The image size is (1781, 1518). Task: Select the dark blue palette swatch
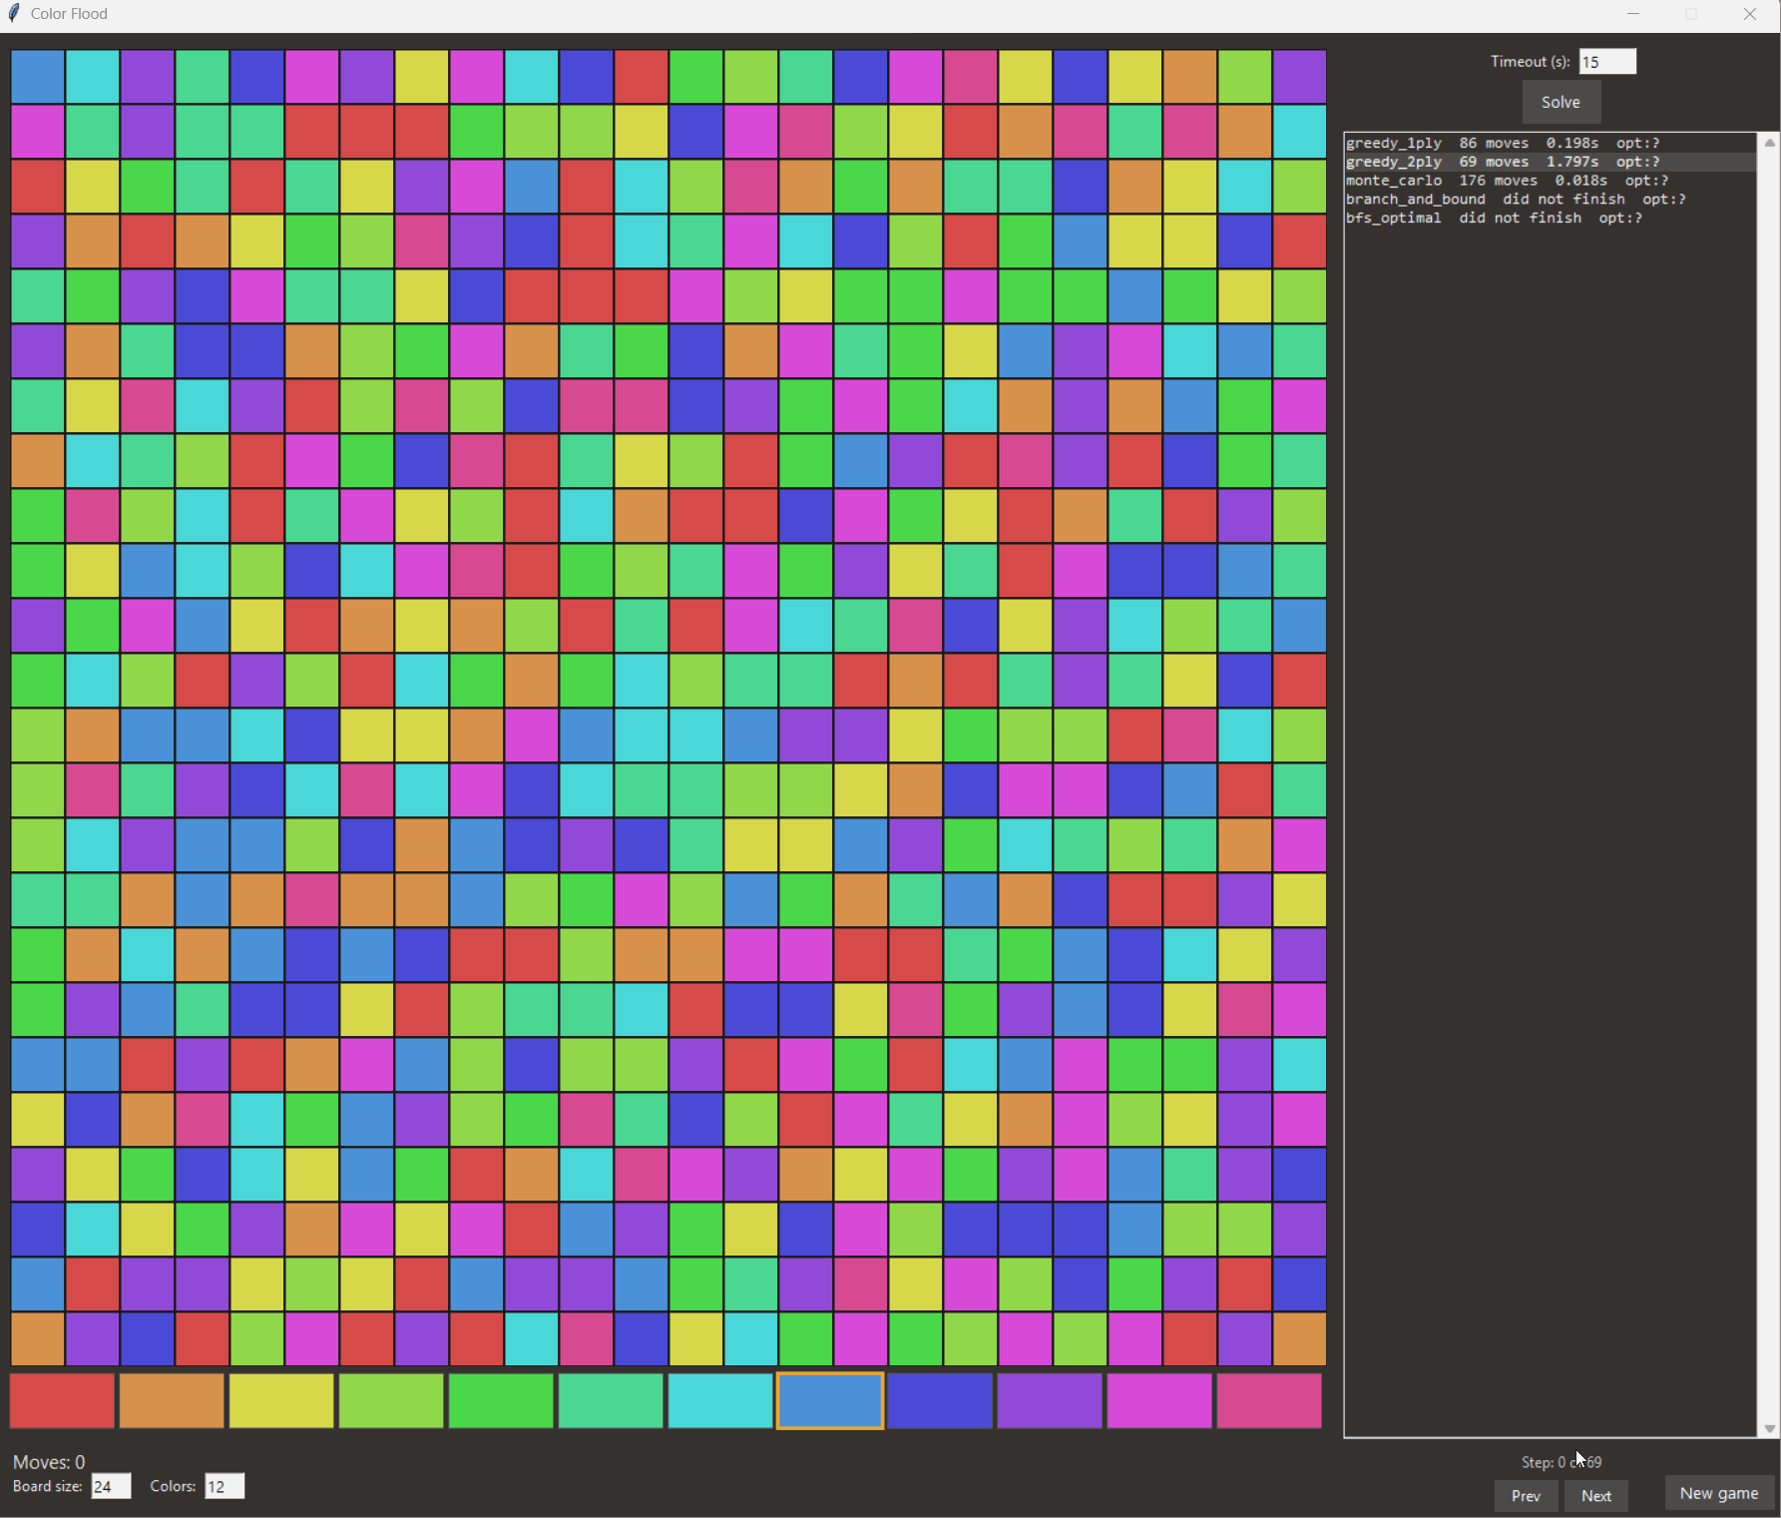[x=940, y=1401]
